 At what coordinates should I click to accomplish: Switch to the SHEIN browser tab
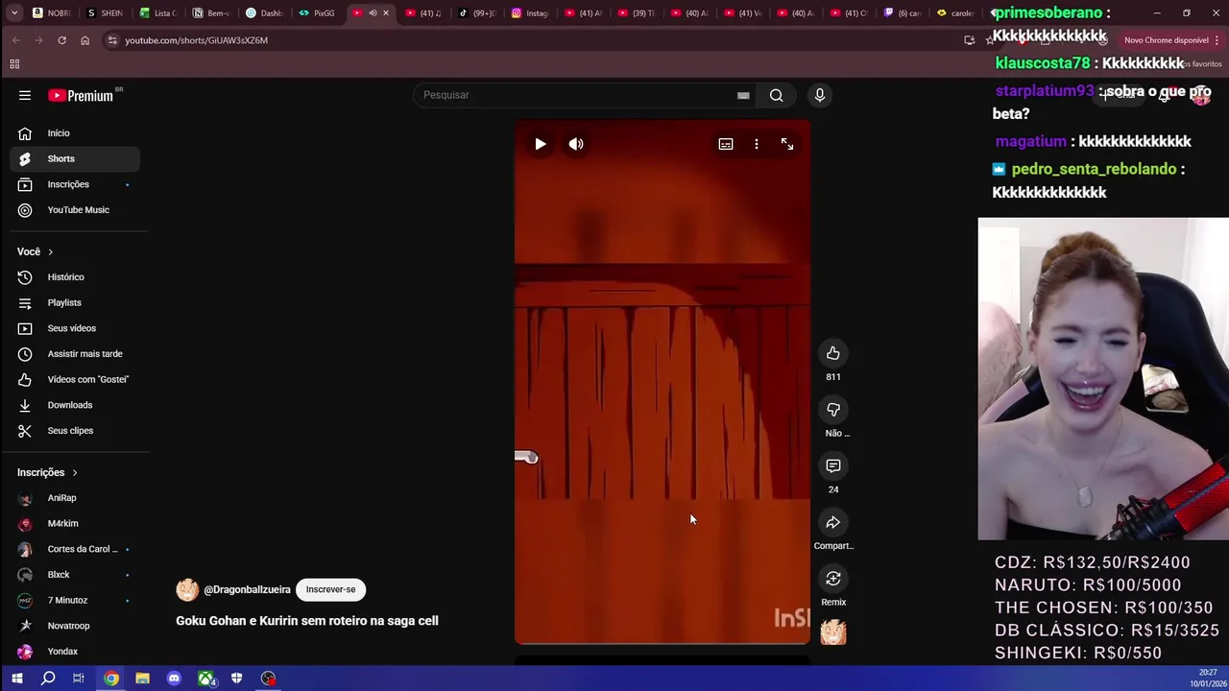coord(106,13)
